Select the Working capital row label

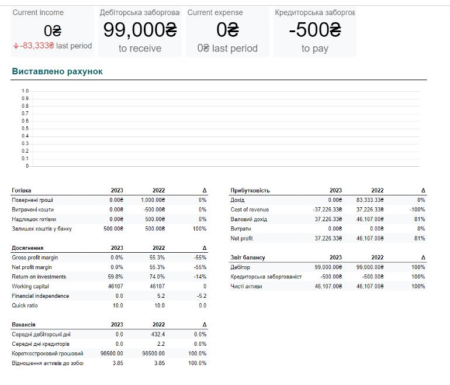click(x=30, y=286)
